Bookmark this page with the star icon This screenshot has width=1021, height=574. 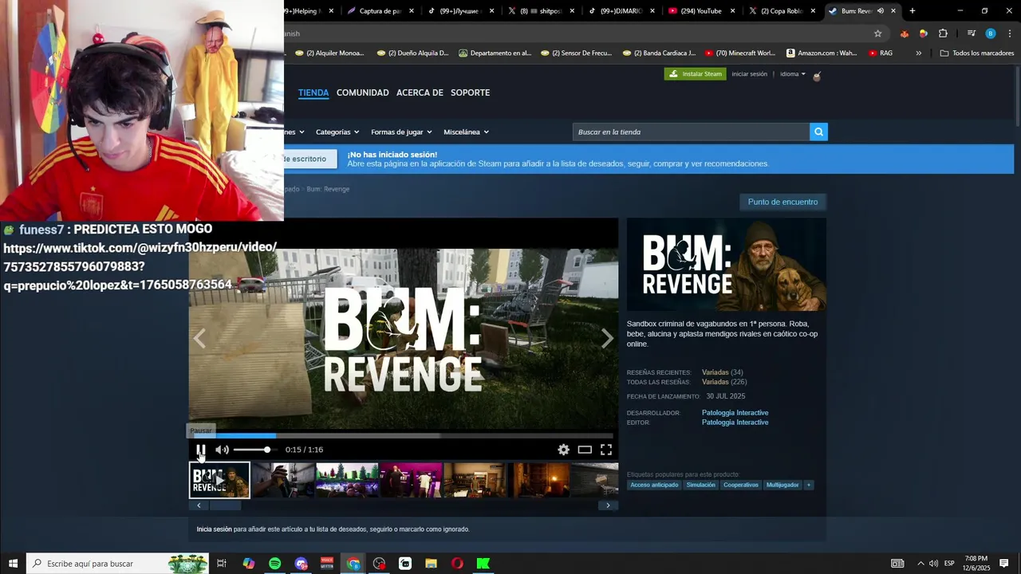click(x=877, y=33)
